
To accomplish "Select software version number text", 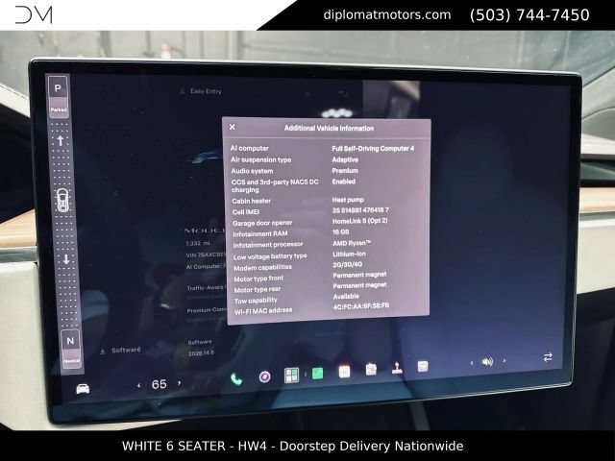I will tap(201, 352).
